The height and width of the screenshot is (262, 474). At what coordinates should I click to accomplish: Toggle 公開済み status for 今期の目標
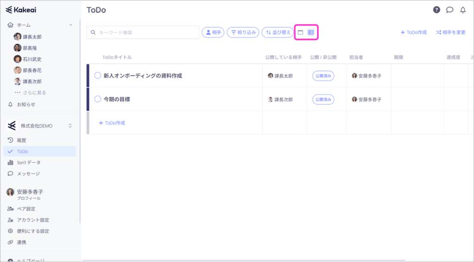(323, 99)
